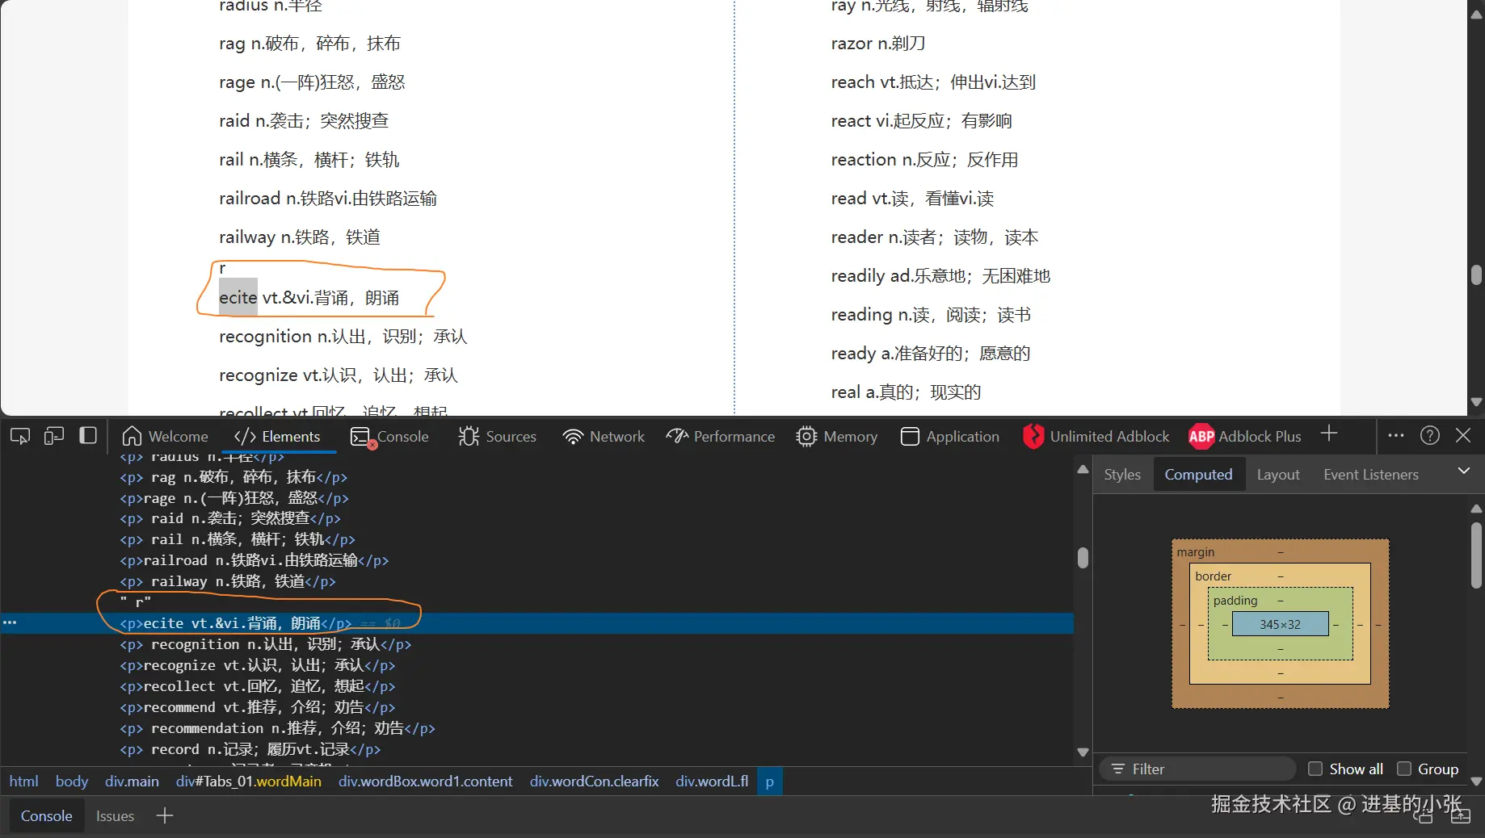Viewport: 1485px width, 838px height.
Task: Open the Application tab
Action: tap(950, 436)
